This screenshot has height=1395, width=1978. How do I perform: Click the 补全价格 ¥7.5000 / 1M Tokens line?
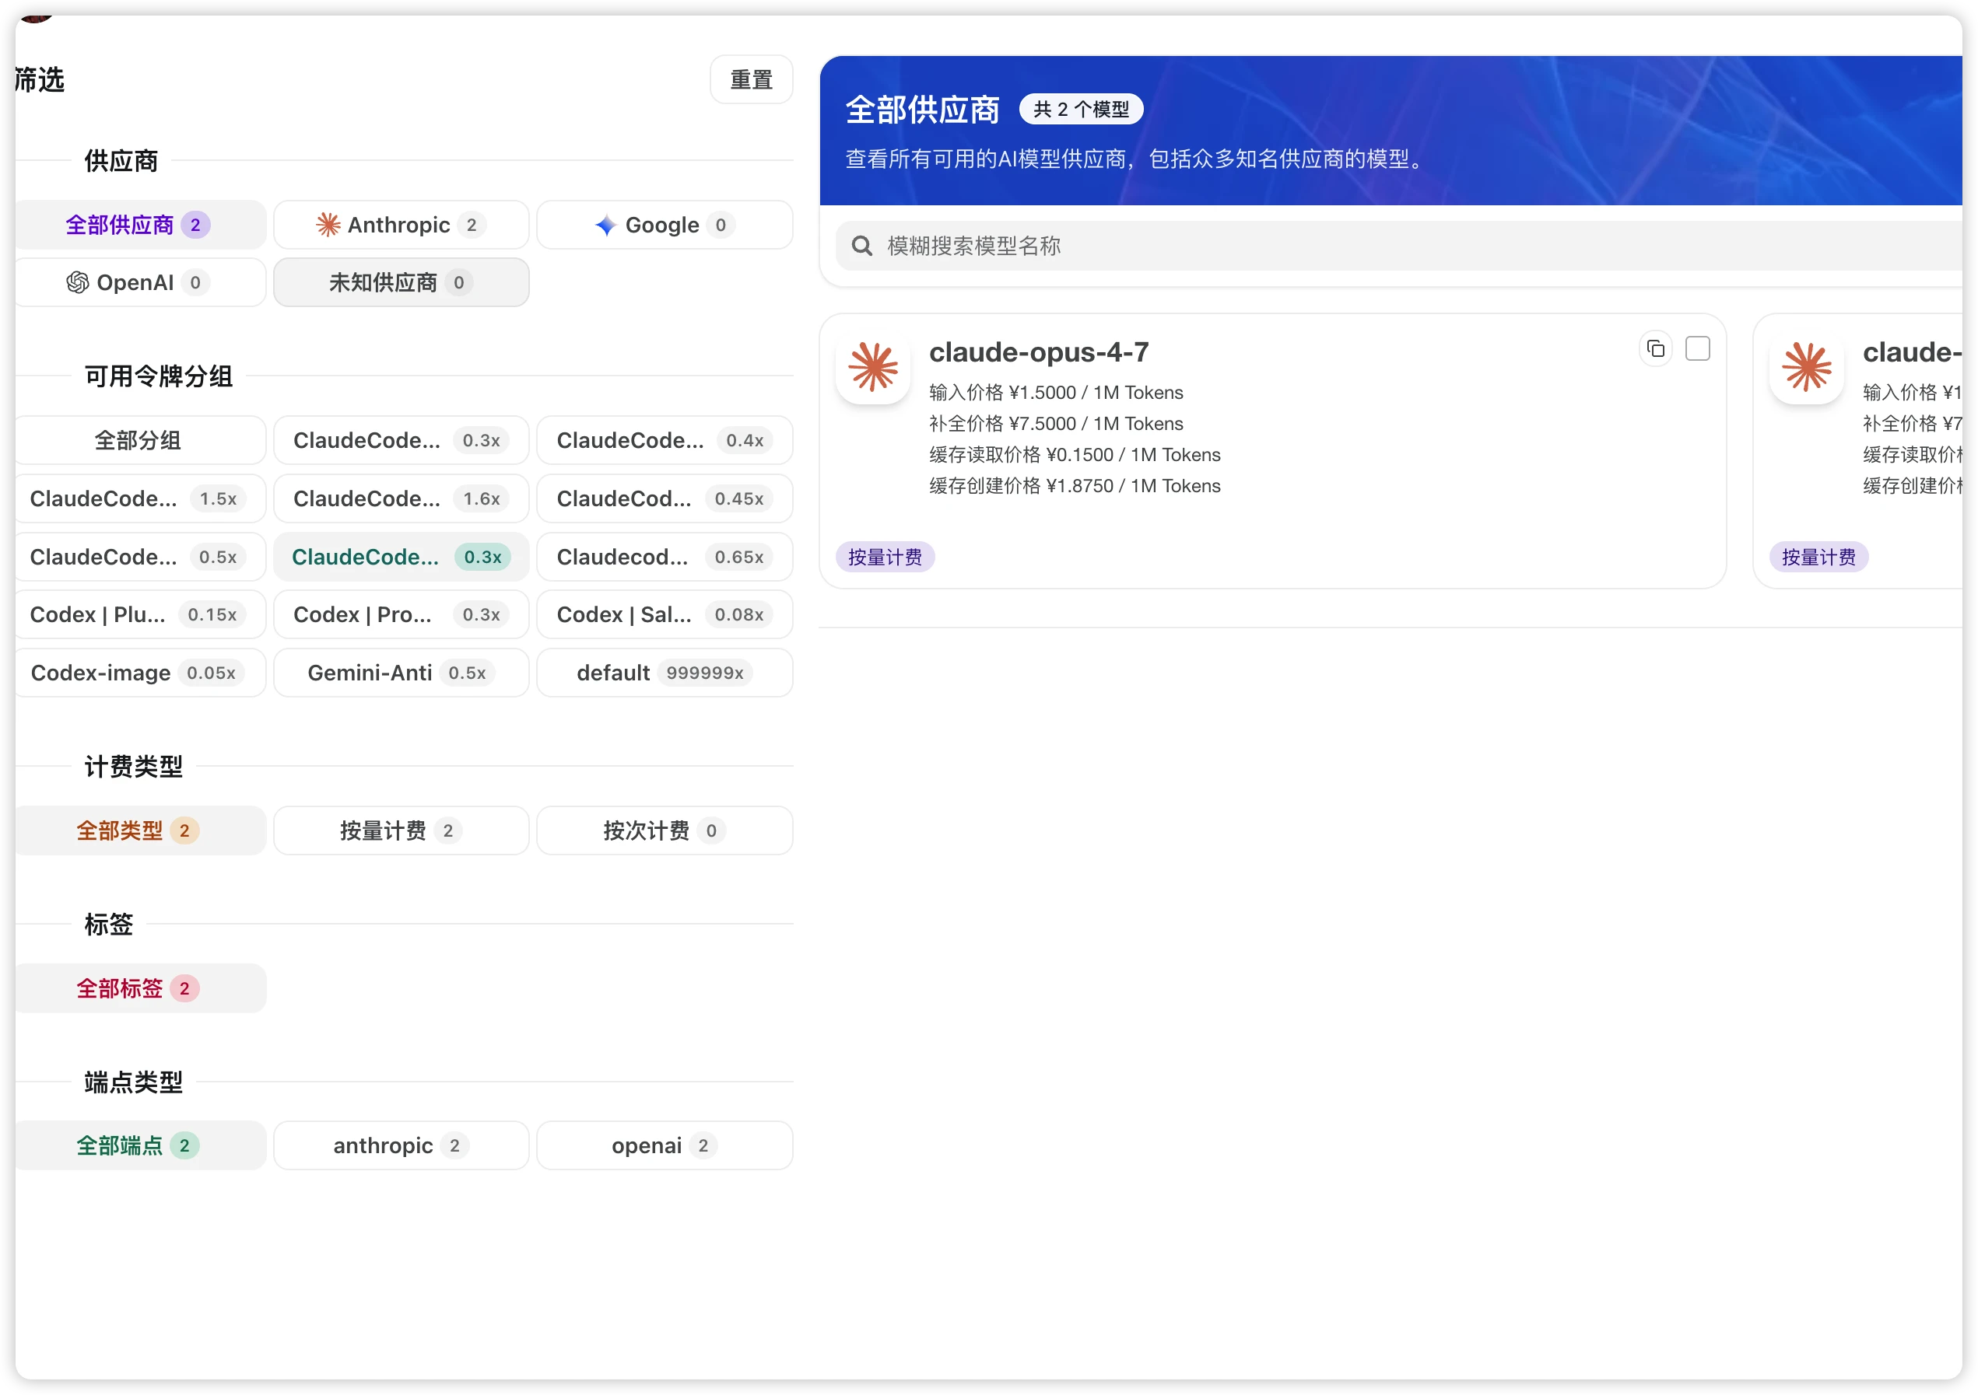pyautogui.click(x=1056, y=424)
